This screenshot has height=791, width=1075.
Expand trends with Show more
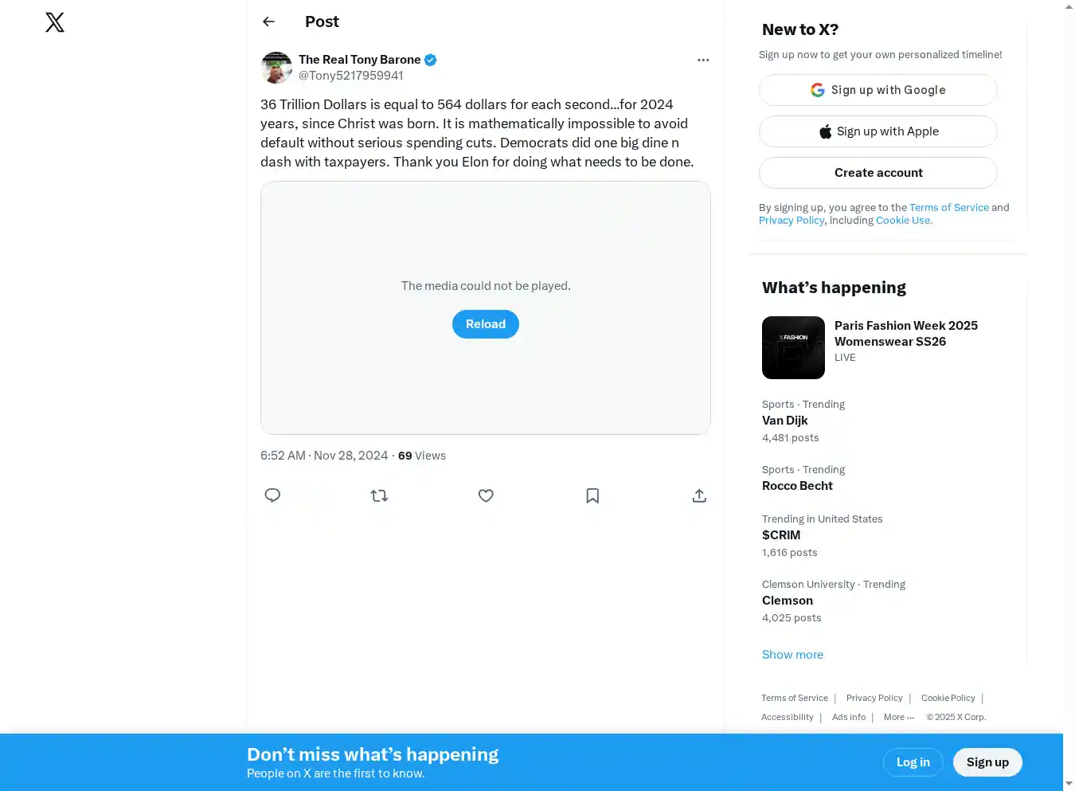tap(792, 655)
